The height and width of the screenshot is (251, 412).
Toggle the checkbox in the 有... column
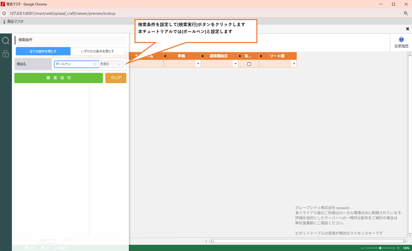(x=249, y=64)
